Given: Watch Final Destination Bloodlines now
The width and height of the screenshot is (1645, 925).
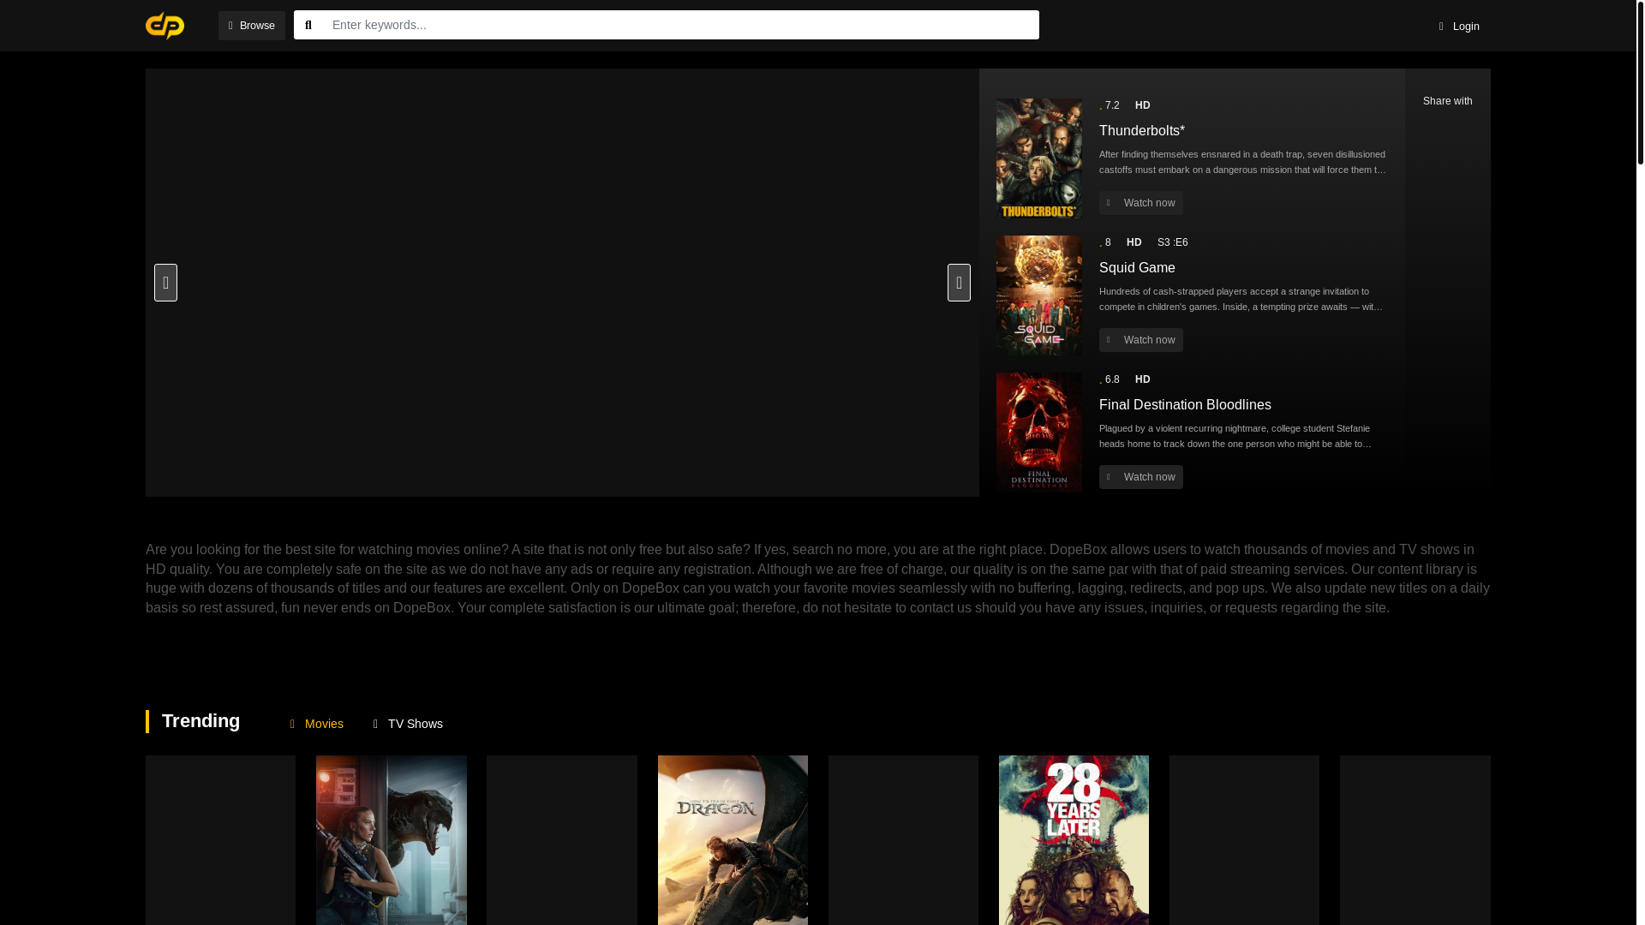Looking at the screenshot, I should pos(1140,477).
